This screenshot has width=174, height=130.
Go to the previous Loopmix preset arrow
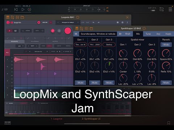click(x=58, y=22)
